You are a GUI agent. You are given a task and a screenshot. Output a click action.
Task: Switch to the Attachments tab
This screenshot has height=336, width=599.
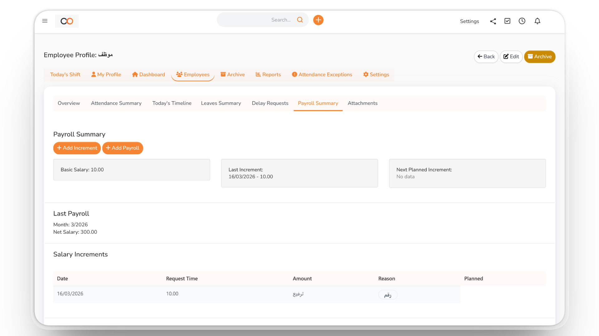pos(363,103)
